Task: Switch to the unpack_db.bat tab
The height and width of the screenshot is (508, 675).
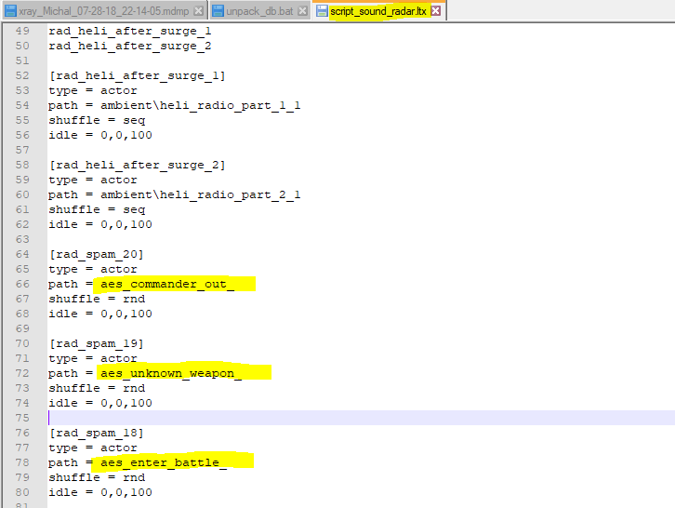Action: (259, 11)
